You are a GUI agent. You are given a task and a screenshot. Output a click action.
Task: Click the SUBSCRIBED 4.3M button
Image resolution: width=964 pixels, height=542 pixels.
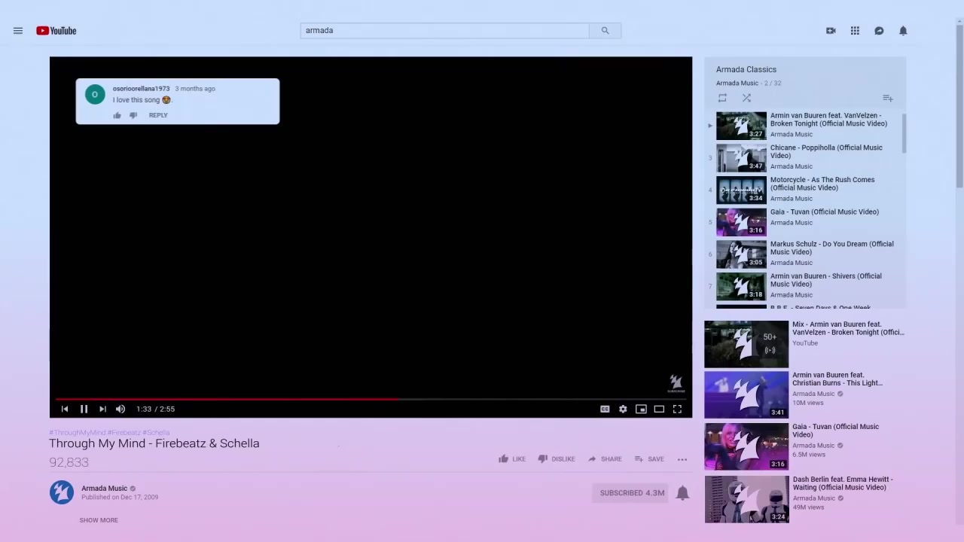point(632,493)
